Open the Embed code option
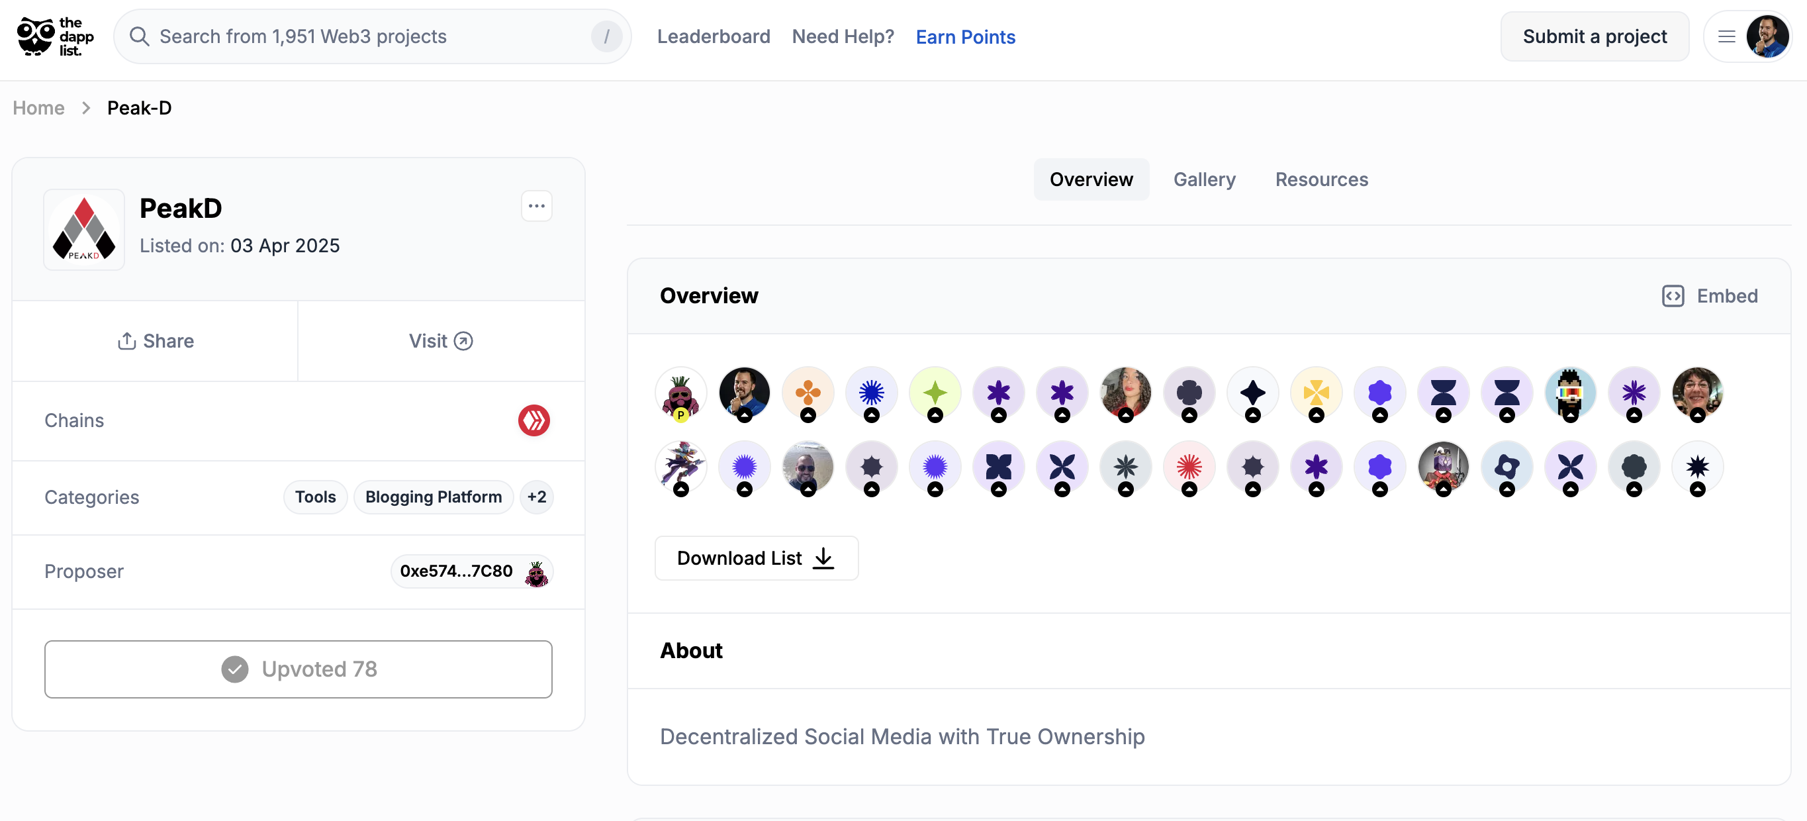Viewport: 1807px width, 821px height. [1710, 296]
